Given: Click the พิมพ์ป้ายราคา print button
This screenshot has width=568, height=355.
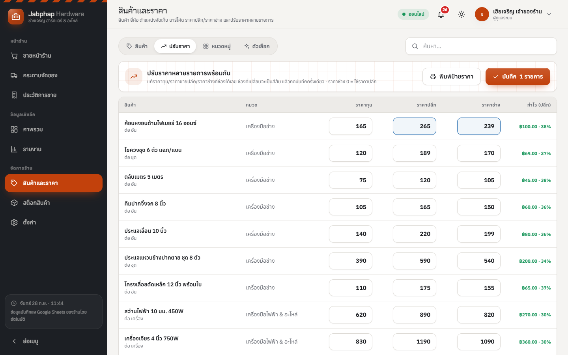Looking at the screenshot, I should pos(452,77).
